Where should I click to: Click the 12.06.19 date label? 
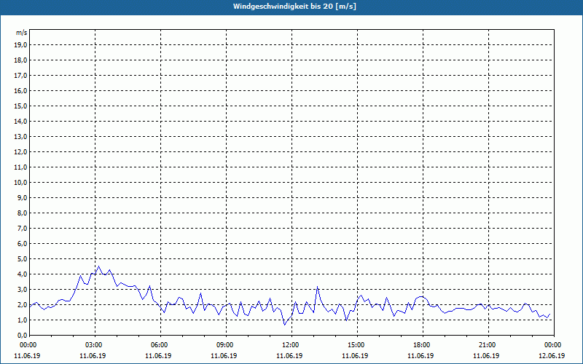coord(552,355)
